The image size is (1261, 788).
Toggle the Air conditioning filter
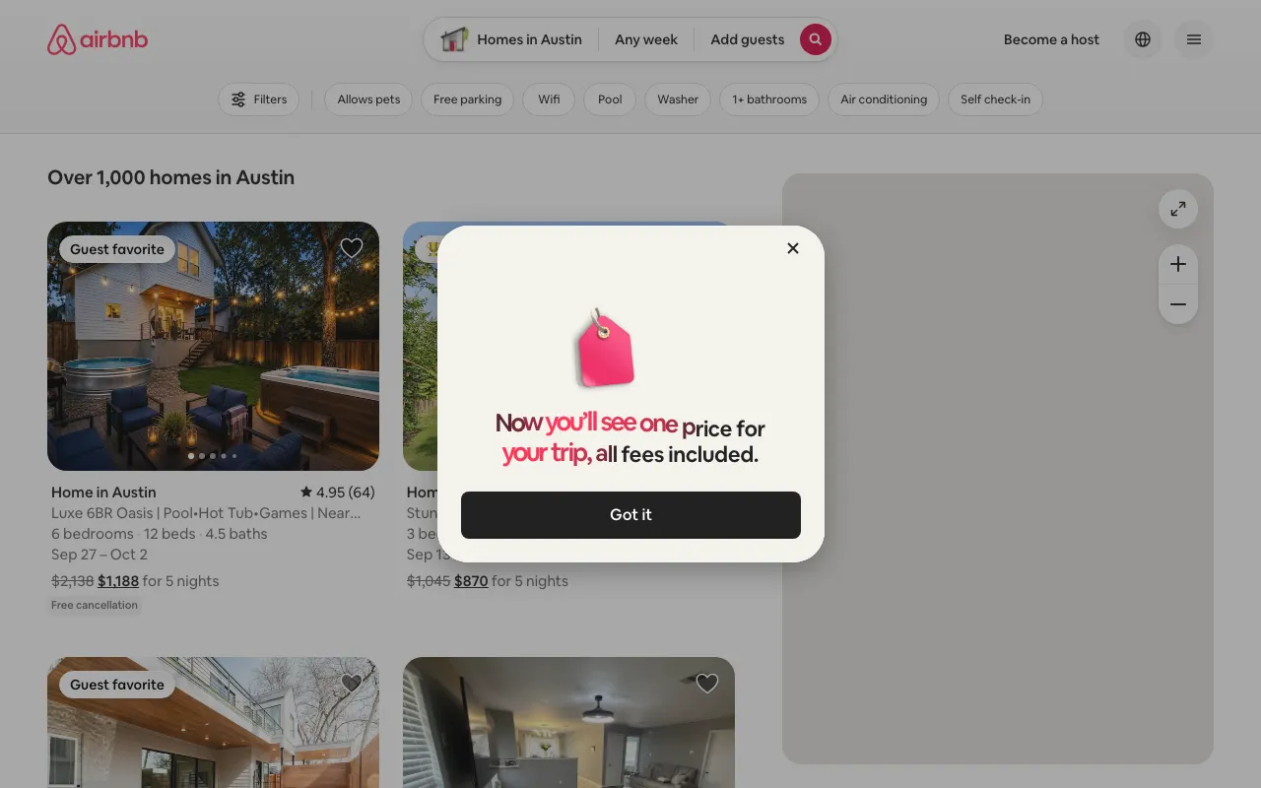[884, 99]
